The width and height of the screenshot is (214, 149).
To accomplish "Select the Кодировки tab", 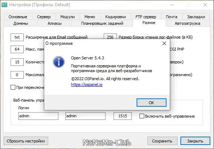I will pos(115,17).
